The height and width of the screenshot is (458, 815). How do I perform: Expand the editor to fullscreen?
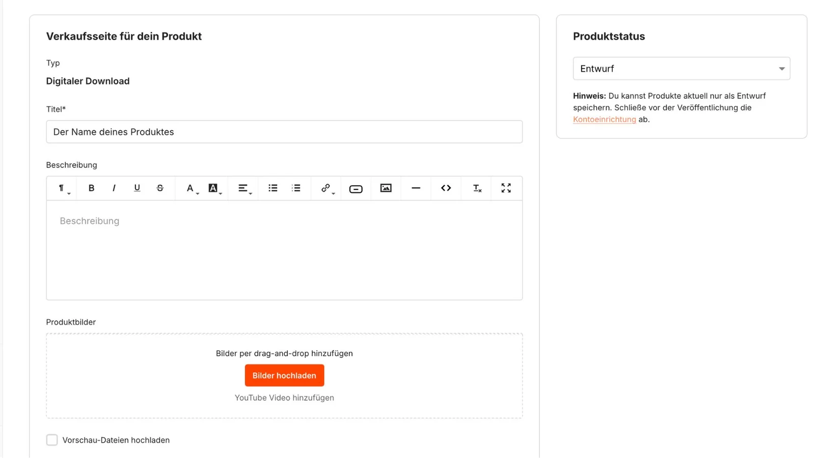point(506,188)
